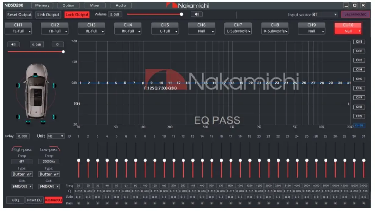The width and height of the screenshot is (375, 211).
Task: Select the CH4 channel tab
Action: [x=128, y=25]
